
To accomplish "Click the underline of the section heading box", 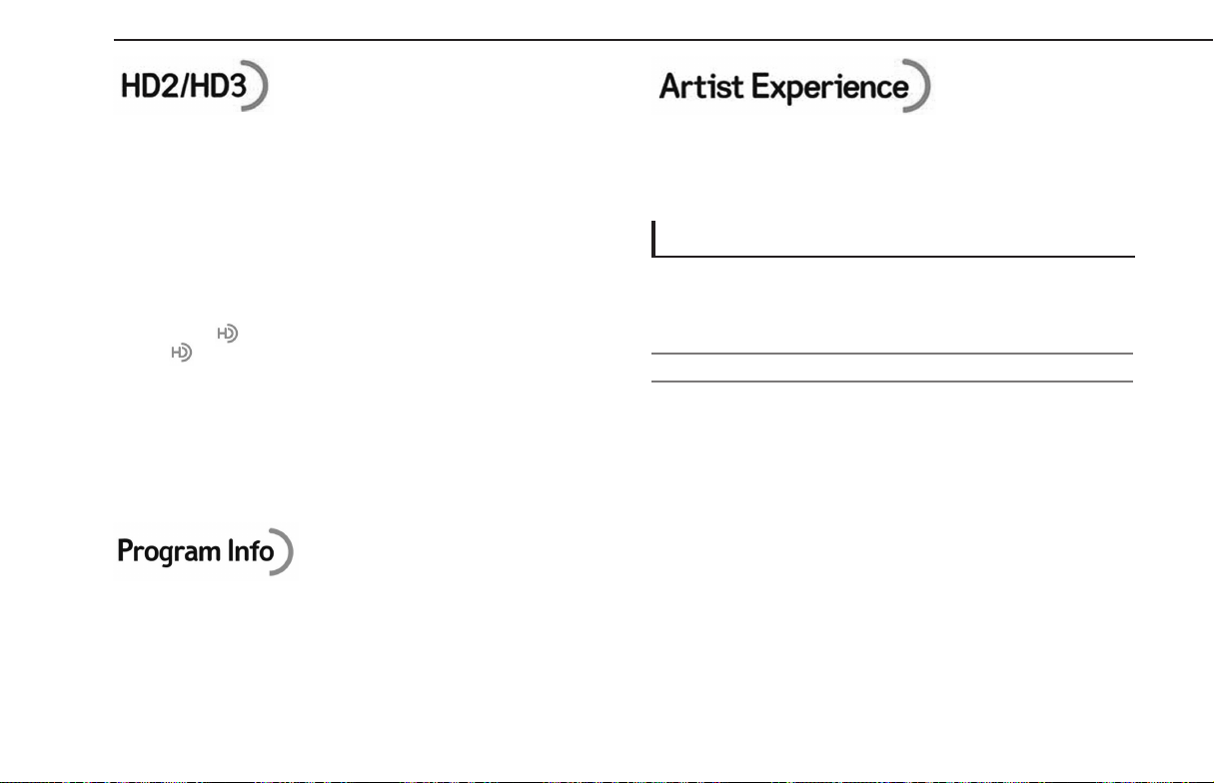I will (x=893, y=257).
